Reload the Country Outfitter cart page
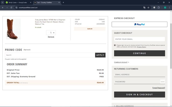Viewport: 172px width, 107px height. 11,7
